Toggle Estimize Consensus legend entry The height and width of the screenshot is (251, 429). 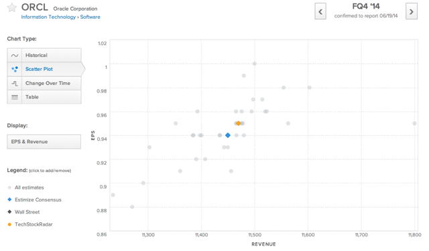[34, 199]
